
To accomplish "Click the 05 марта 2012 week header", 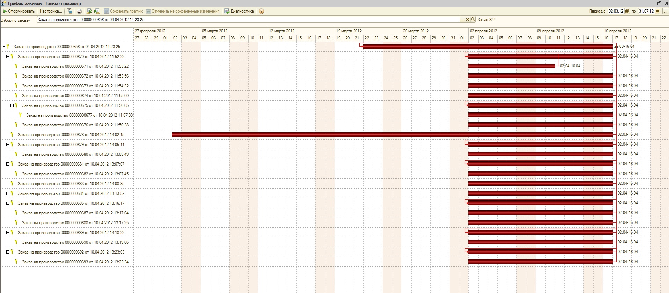I will tap(234, 31).
